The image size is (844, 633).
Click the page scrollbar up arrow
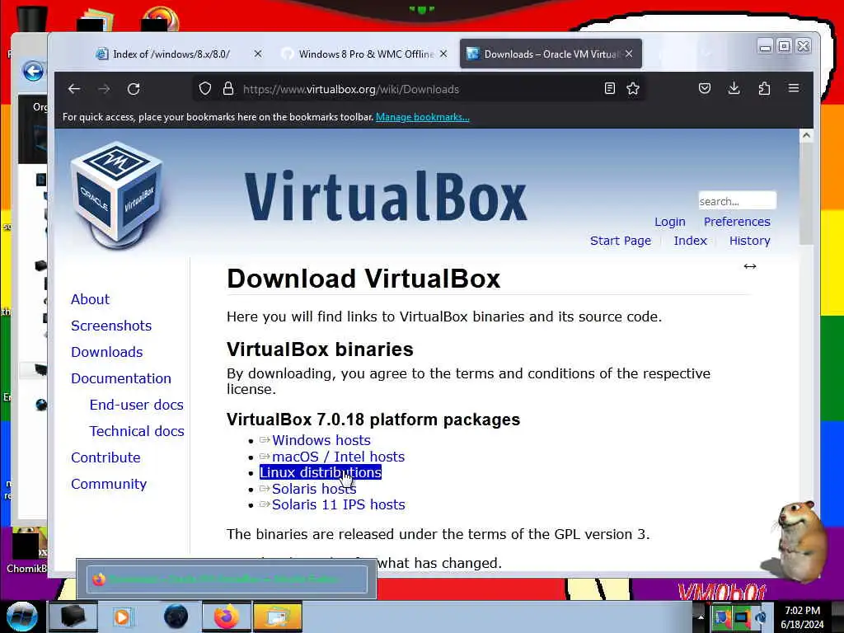click(806, 136)
